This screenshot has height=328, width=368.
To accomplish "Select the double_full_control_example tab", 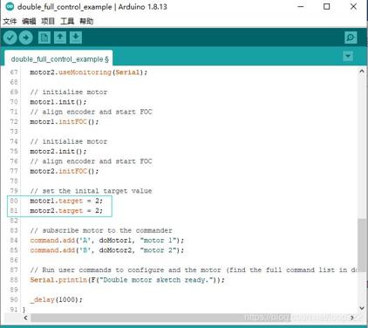I will click(59, 59).
